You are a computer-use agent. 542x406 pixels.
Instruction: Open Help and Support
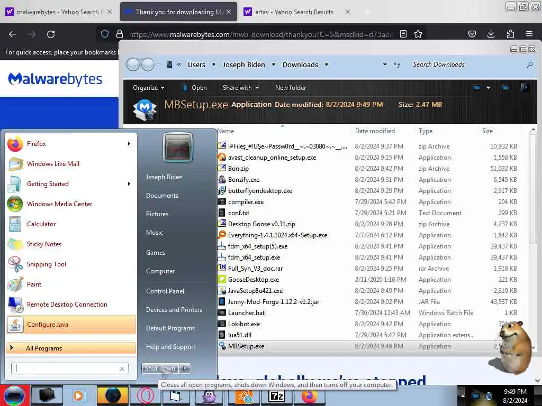pyautogui.click(x=170, y=347)
